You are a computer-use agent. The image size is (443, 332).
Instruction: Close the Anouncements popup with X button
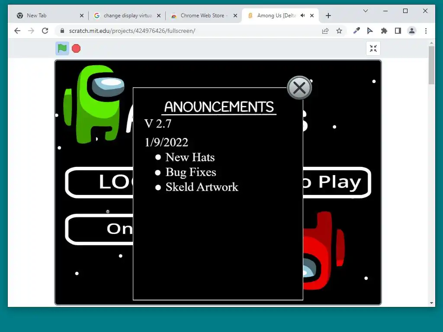pyautogui.click(x=299, y=88)
